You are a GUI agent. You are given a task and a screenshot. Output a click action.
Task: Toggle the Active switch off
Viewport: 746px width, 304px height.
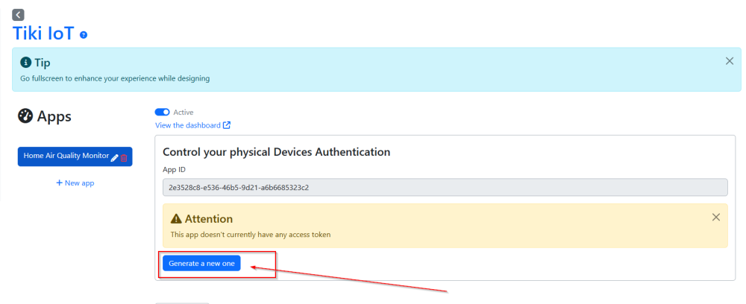[162, 112]
